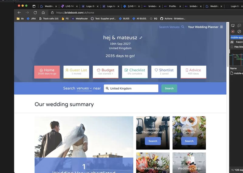Click the green Search button
243x173 pixels.
click(169, 88)
